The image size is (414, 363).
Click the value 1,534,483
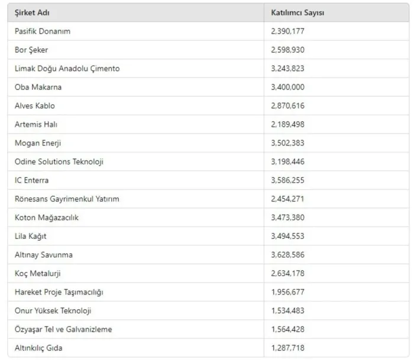pyautogui.click(x=287, y=311)
